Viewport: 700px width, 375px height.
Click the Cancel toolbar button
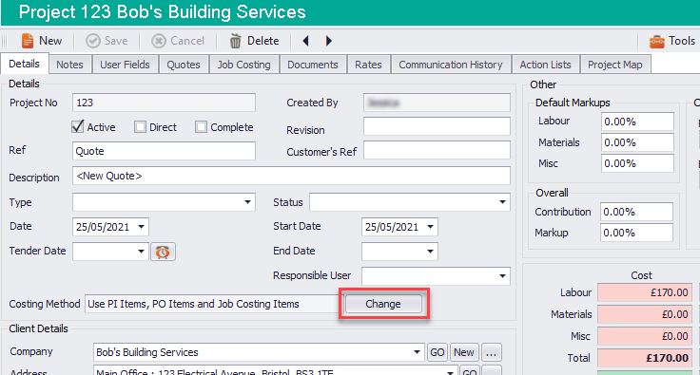click(x=178, y=41)
